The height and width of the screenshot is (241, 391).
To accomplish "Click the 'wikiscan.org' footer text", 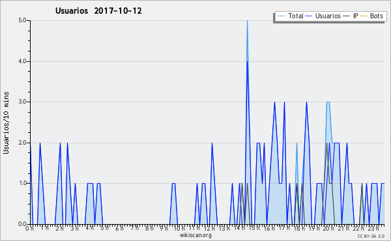I will pos(195,235).
